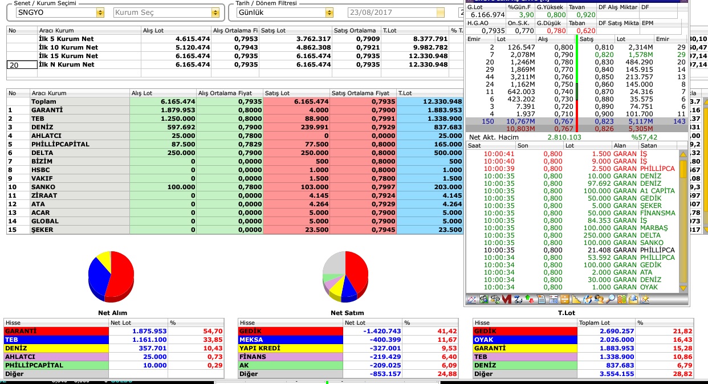Open the SNGYO stock selector dropdown

pos(100,12)
